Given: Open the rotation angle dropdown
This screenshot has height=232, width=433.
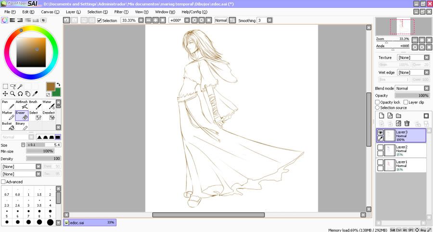Looking at the screenshot, I should pos(187,20).
